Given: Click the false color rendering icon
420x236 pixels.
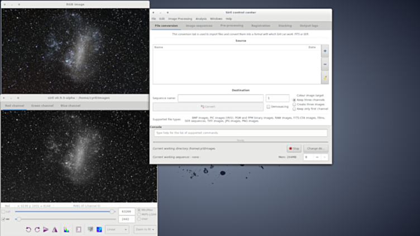Looking at the screenshot, I should click(99, 229).
